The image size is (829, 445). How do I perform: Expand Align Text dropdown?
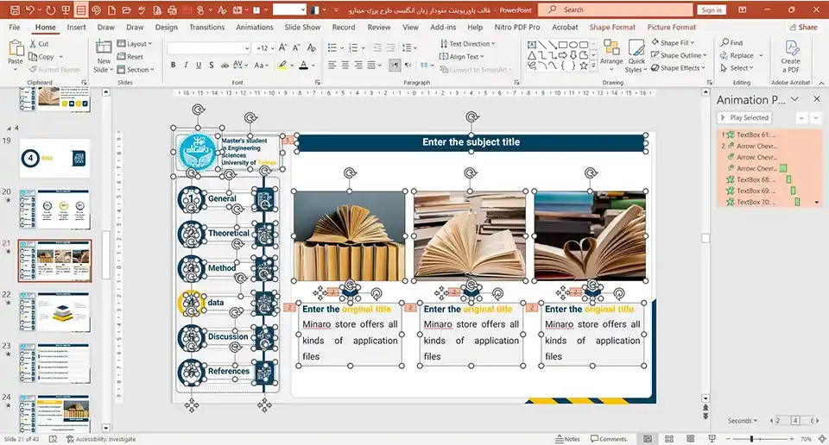point(461,56)
